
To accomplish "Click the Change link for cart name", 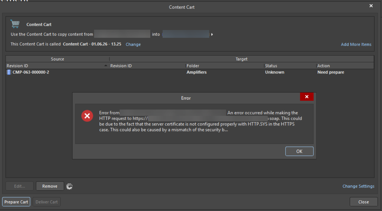I will point(133,44).
